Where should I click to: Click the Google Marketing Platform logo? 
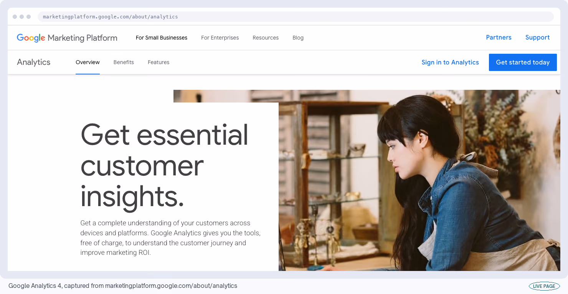pyautogui.click(x=67, y=38)
